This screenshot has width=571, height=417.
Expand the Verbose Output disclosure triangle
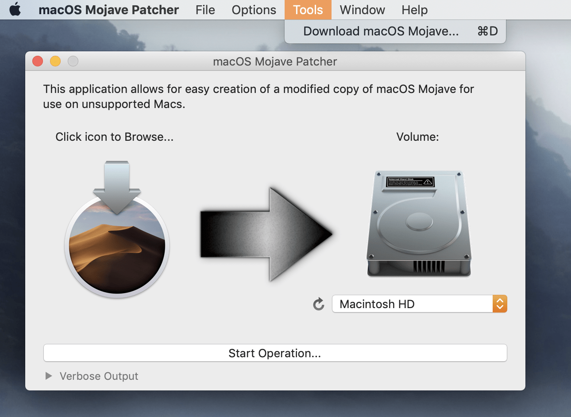tap(49, 376)
